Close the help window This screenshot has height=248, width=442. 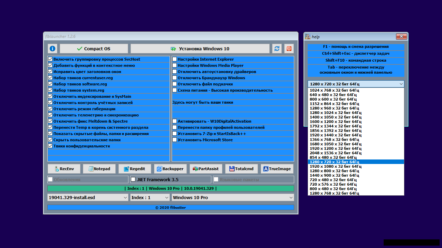(401, 37)
